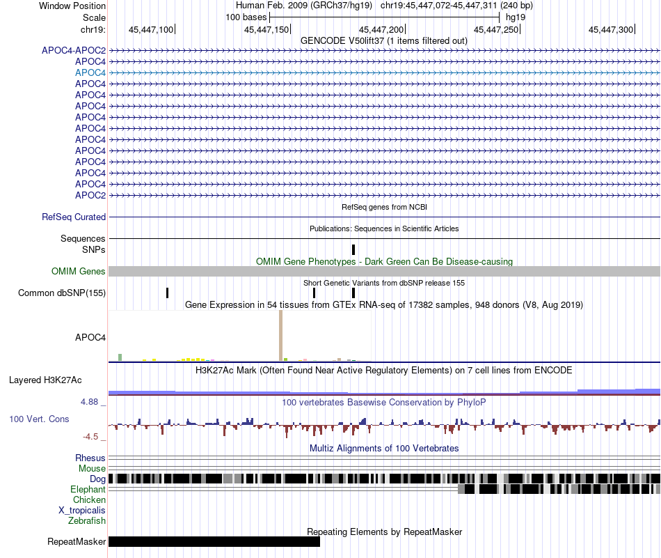Screen dimensions: 661x558
Task: Click the Dog alignment blocks row
Action: (x=384, y=479)
